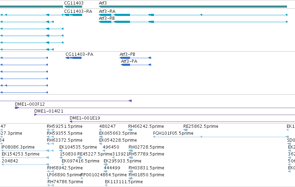
Task: Select EST EK113111.5prime
Action: 124,182
